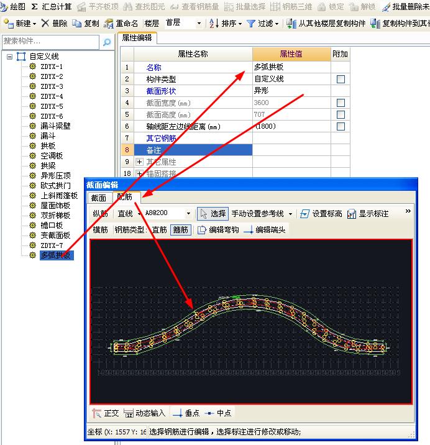
Task: Click the 过滤 filter funnel icon
Action: click(251, 24)
